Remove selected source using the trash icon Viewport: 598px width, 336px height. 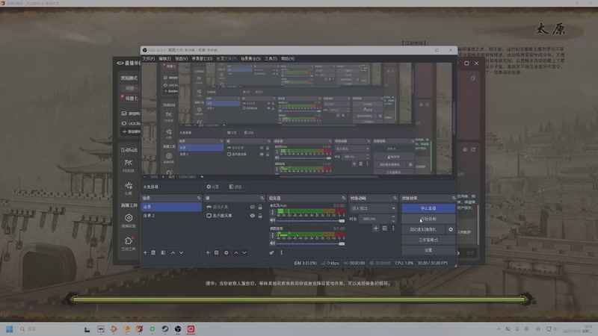pyautogui.click(x=216, y=252)
